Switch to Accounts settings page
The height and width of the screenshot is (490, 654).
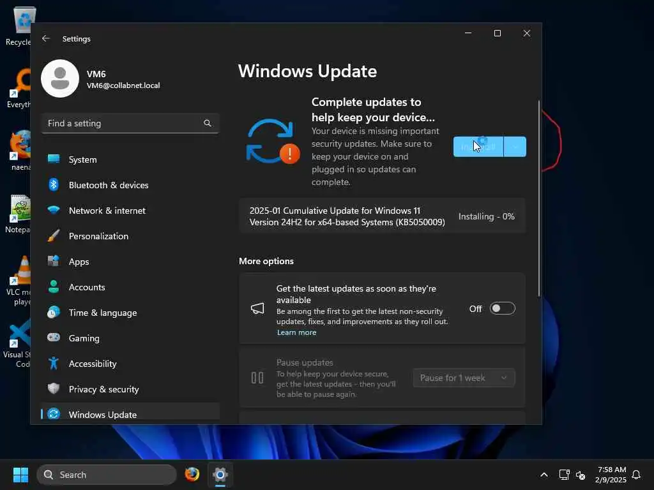click(130, 287)
